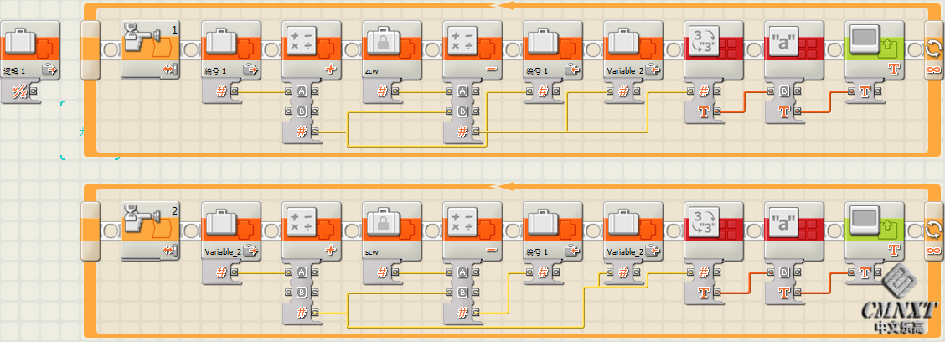Image resolution: width=945 pixels, height=342 pixels.
Task: Select the Display block in top loop
Action: pyautogui.click(x=874, y=49)
